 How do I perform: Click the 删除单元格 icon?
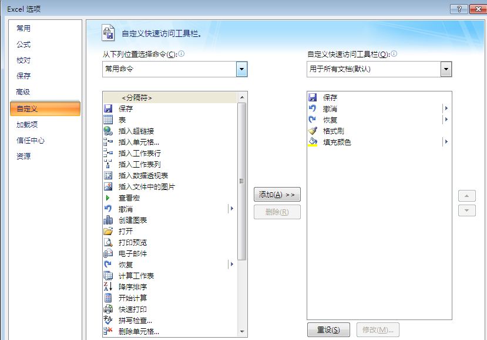coord(108,331)
